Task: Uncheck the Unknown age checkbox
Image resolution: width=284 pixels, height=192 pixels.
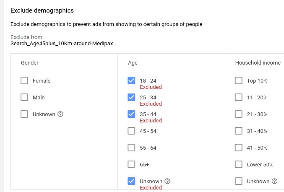Action: (131, 181)
